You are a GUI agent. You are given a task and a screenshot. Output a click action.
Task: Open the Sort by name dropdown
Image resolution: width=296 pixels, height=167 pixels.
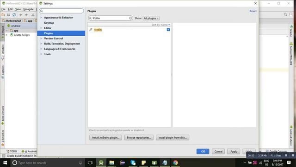160,25
